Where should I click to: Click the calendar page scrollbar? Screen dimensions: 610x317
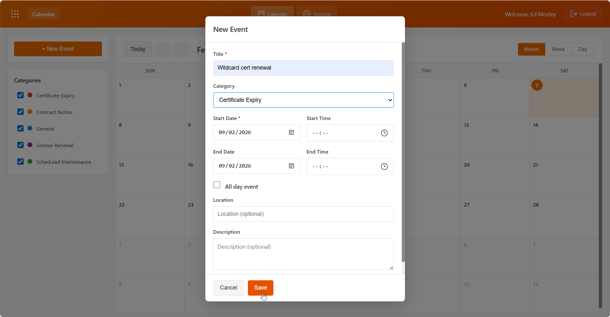(600, 186)
